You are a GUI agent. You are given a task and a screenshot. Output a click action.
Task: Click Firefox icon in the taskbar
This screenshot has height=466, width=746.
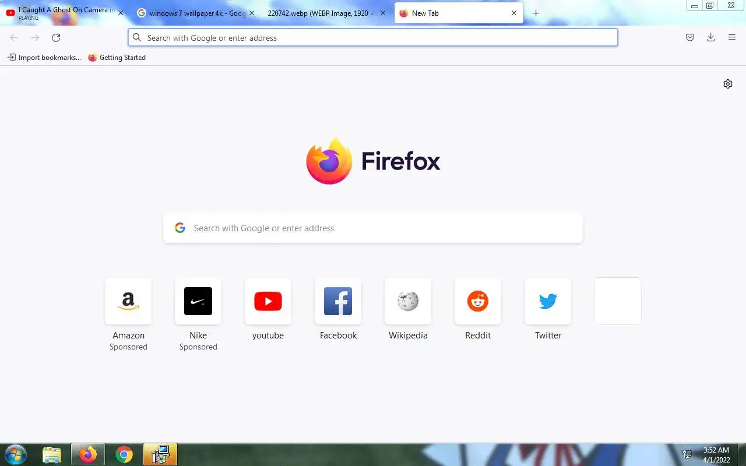88,454
